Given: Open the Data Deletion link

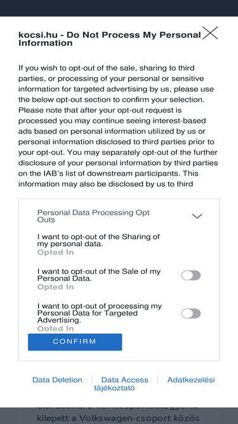Looking at the screenshot, I should tap(57, 380).
